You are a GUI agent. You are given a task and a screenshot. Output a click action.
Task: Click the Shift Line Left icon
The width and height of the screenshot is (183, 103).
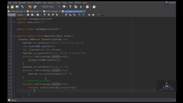click(79, 15)
